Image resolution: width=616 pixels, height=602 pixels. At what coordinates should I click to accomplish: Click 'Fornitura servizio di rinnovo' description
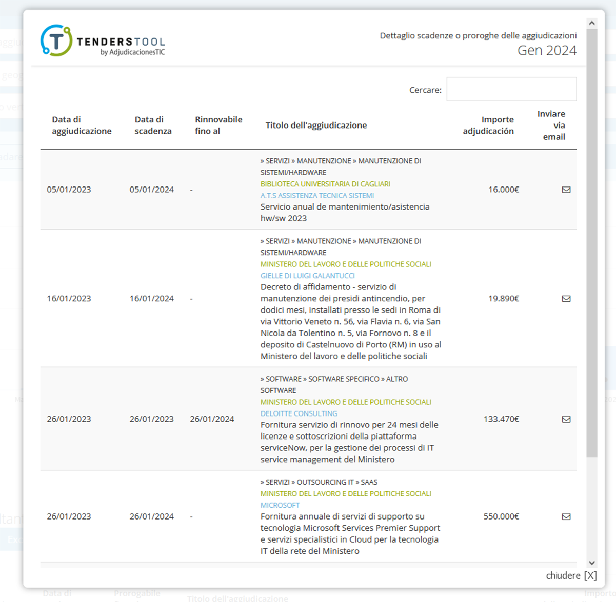point(349,442)
